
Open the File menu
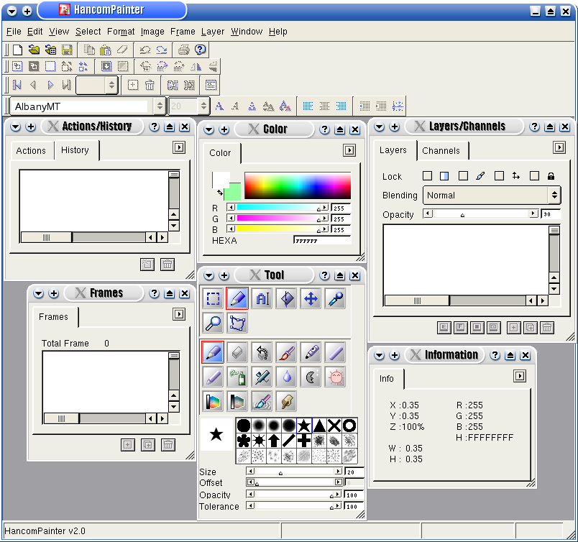coord(14,32)
